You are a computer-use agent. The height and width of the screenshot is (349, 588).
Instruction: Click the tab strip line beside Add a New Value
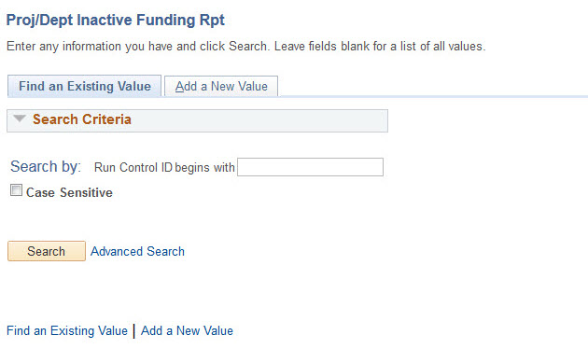[x=433, y=97]
